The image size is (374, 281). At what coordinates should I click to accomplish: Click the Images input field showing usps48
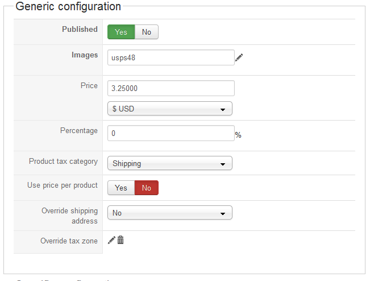[171, 57]
